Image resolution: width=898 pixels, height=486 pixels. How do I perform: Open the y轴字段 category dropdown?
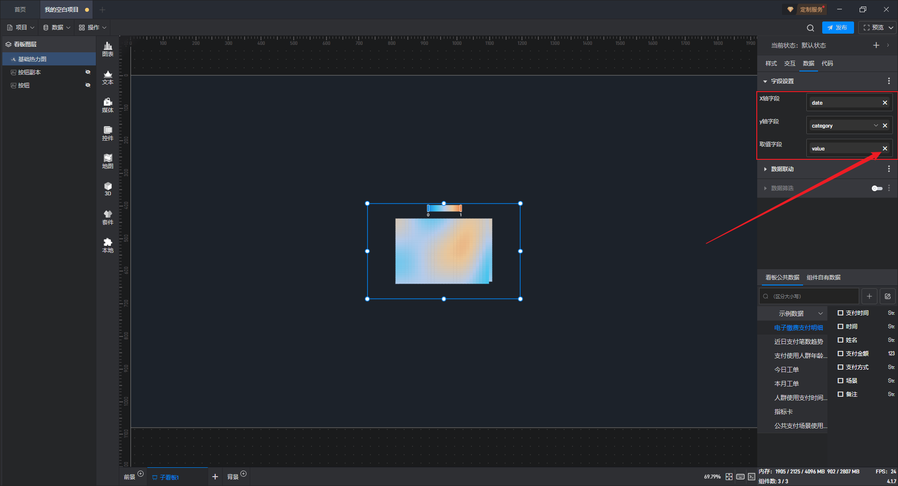[x=876, y=126]
